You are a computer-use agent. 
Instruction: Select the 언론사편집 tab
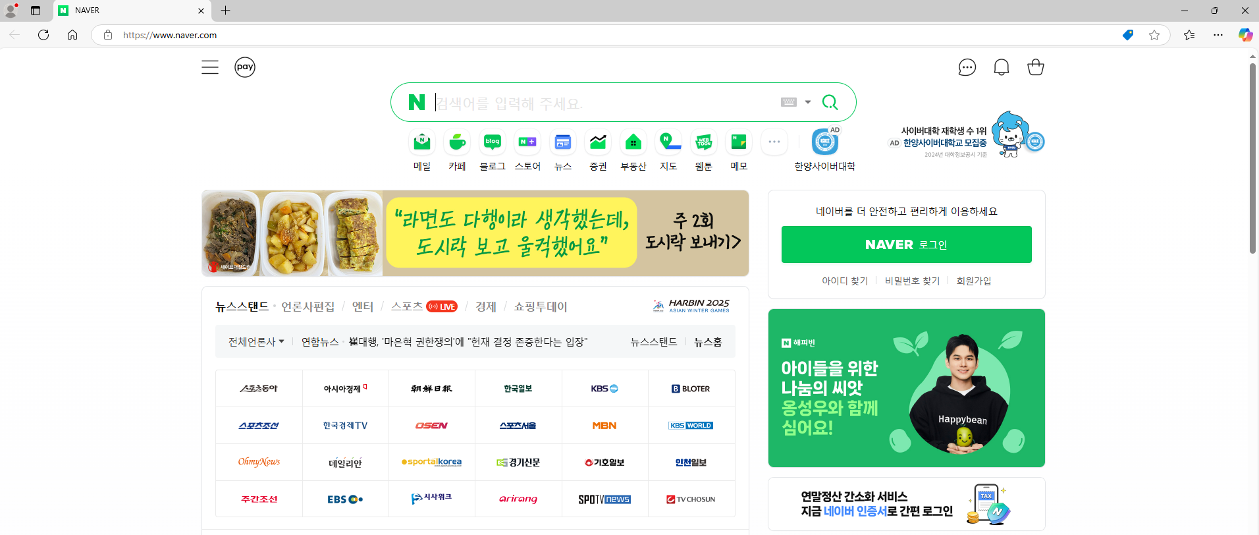(308, 306)
